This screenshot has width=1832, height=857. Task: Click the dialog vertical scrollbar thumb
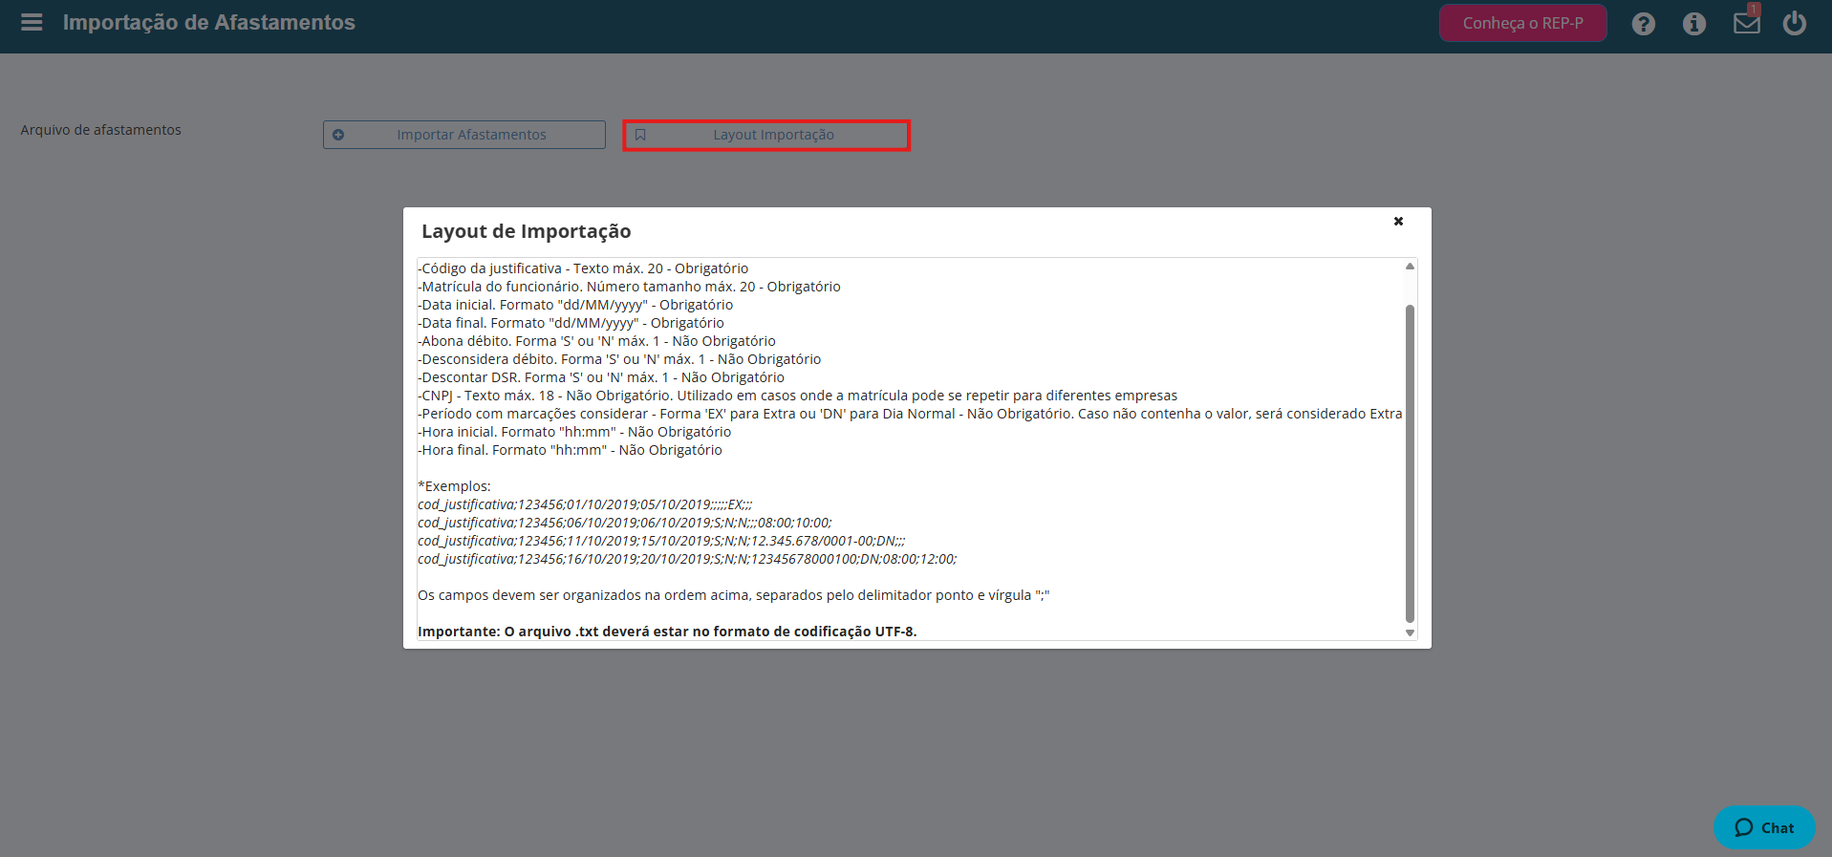1410,463
